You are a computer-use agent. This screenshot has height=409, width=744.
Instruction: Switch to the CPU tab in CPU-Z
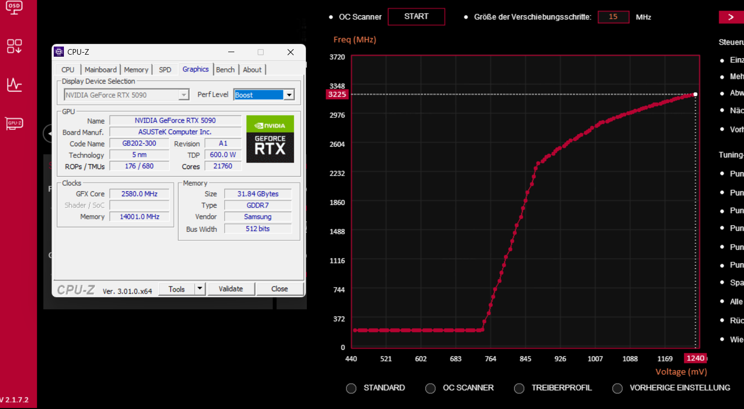(x=67, y=70)
